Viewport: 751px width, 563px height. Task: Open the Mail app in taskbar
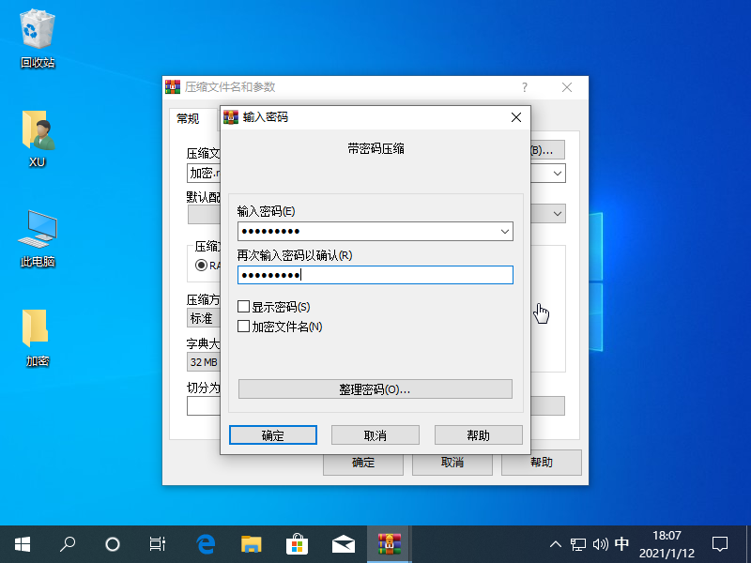click(x=343, y=543)
